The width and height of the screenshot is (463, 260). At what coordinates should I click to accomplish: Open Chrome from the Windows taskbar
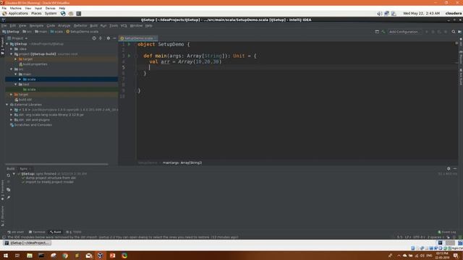tap(65, 256)
